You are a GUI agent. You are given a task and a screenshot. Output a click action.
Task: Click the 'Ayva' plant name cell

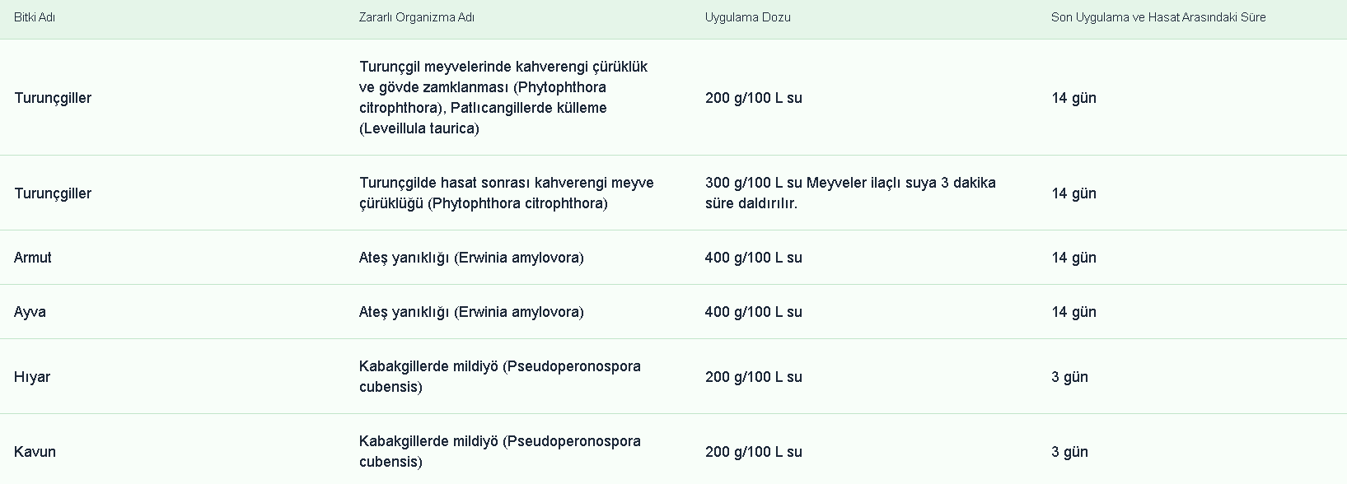coord(30,312)
